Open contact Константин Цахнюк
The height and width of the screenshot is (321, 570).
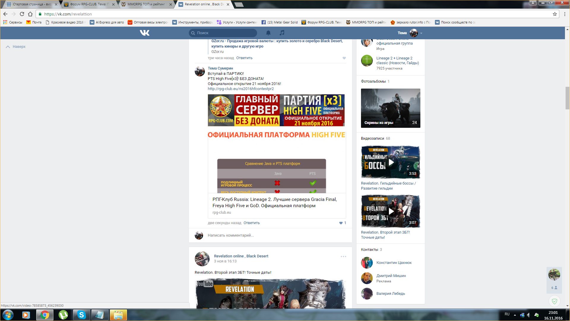[x=394, y=263]
